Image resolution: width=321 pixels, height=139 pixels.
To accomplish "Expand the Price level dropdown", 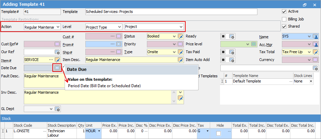I will coord(248,44).
